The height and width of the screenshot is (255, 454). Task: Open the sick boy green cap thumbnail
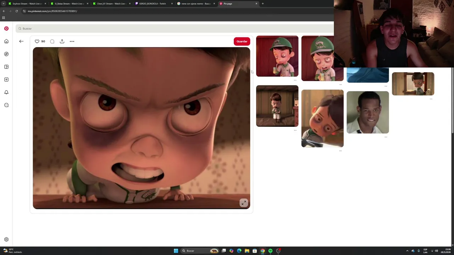coord(277,56)
